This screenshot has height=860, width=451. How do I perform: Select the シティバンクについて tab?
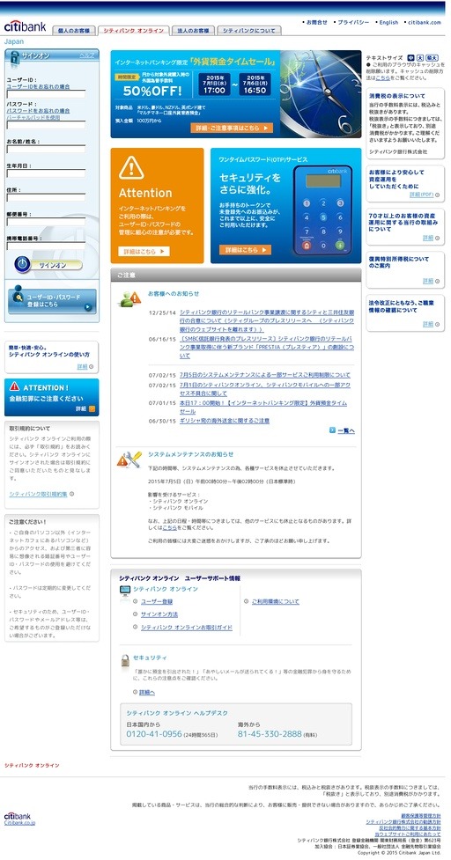click(249, 31)
